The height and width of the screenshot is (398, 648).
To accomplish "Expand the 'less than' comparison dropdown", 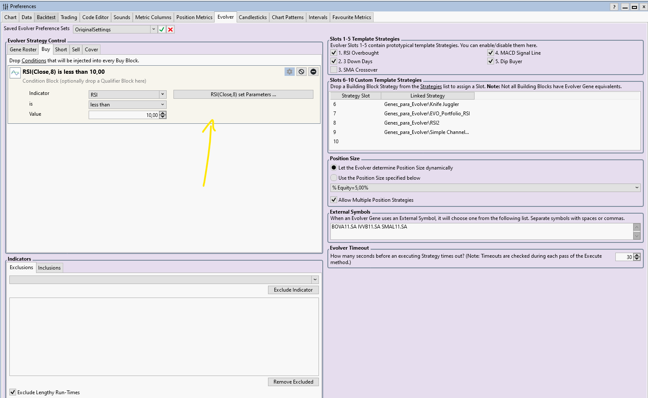I will pos(162,105).
